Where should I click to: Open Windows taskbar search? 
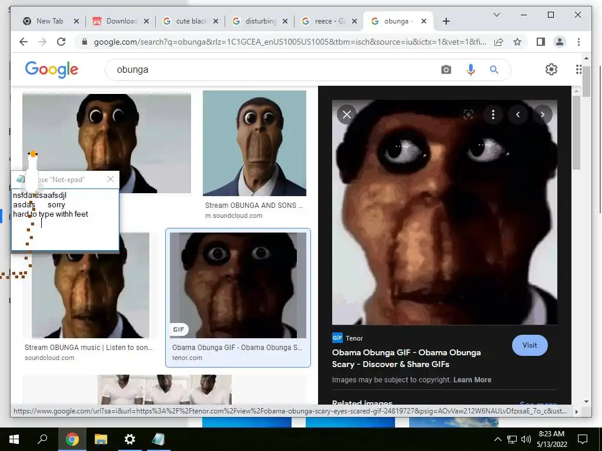click(x=42, y=439)
